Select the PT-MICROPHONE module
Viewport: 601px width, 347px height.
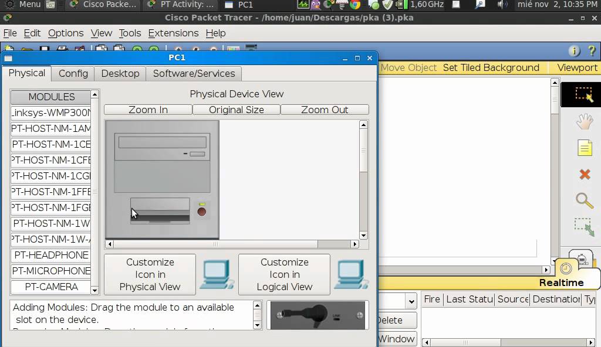[51, 271]
